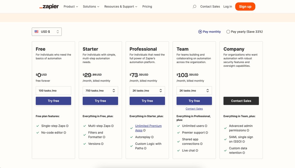
Task: Expand the Product menu
Action: pos(71,6)
